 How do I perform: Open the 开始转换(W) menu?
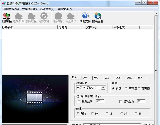point(11,9)
